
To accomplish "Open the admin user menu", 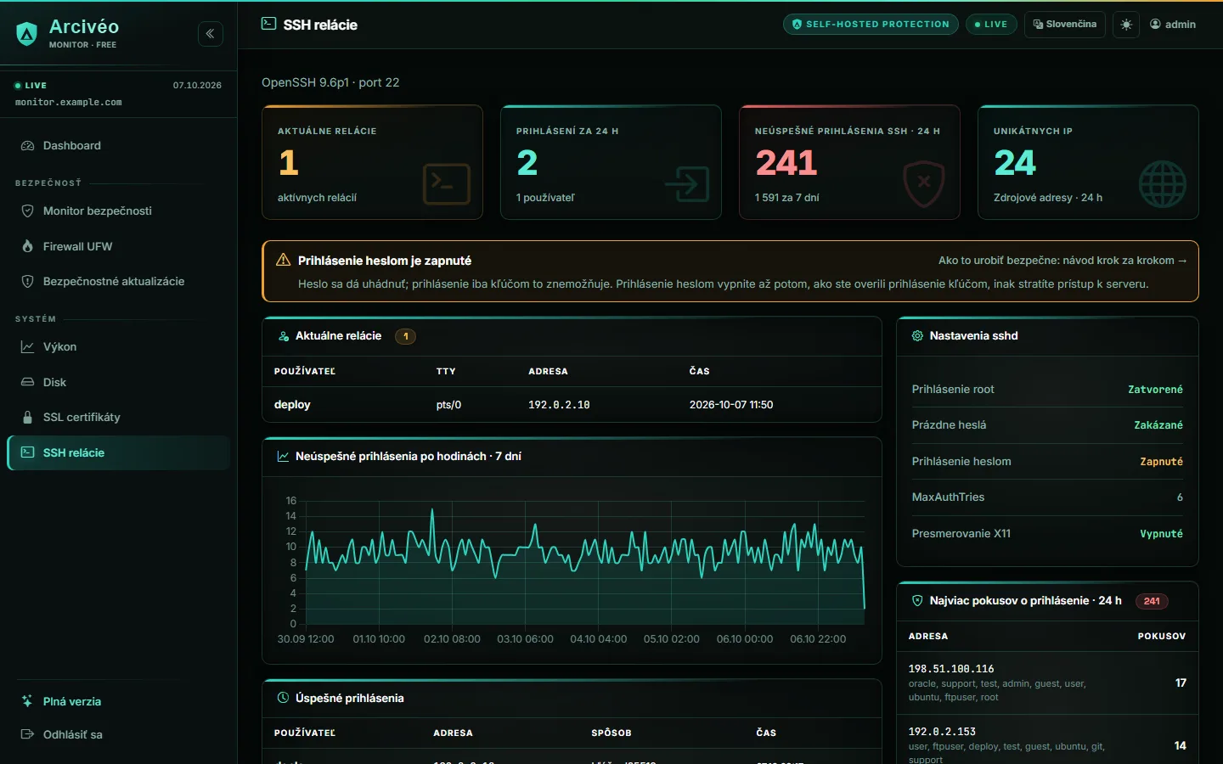I will [x=1173, y=25].
